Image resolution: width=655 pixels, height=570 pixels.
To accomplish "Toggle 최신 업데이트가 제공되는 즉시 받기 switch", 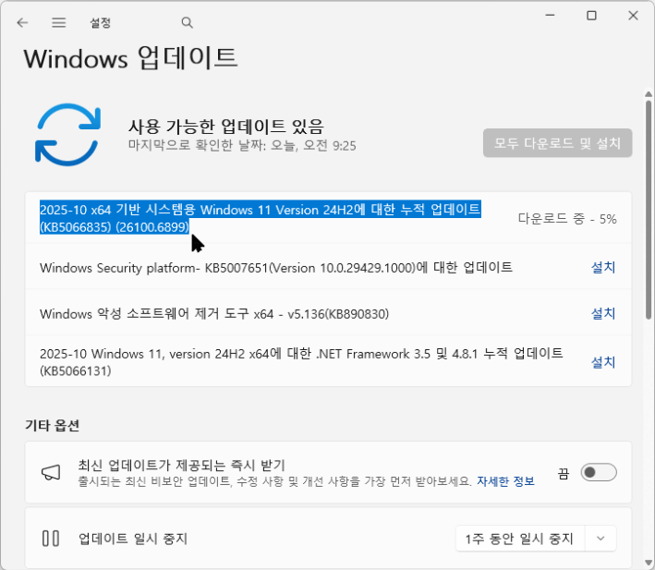I will 599,472.
